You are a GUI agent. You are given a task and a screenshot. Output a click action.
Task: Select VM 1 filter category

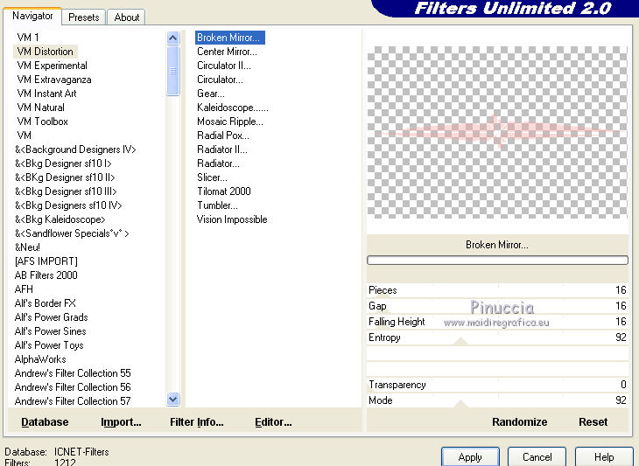tap(28, 38)
